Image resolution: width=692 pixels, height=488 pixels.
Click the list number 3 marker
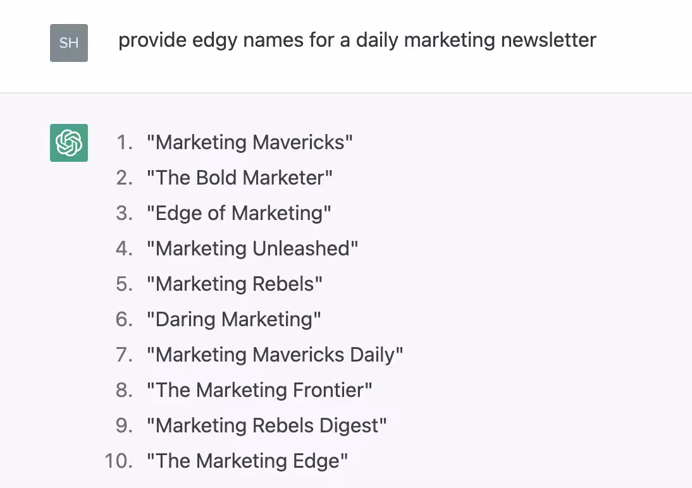coord(124,213)
